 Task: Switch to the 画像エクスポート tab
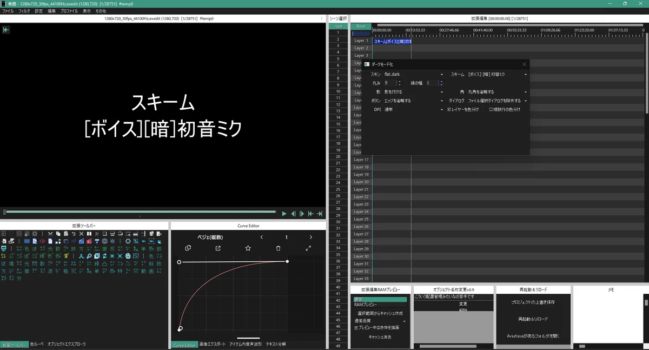(x=213, y=344)
